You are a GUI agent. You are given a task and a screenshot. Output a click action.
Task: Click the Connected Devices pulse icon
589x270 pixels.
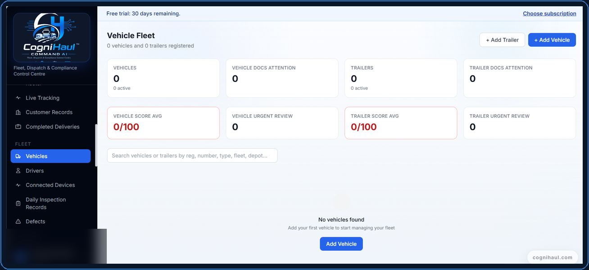[18, 185]
